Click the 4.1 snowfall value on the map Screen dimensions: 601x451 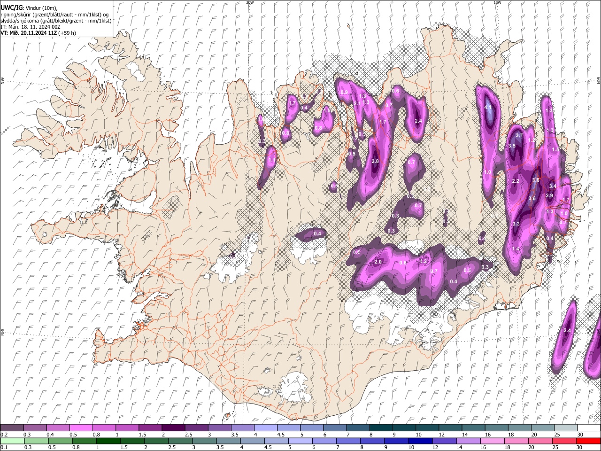coord(488,108)
